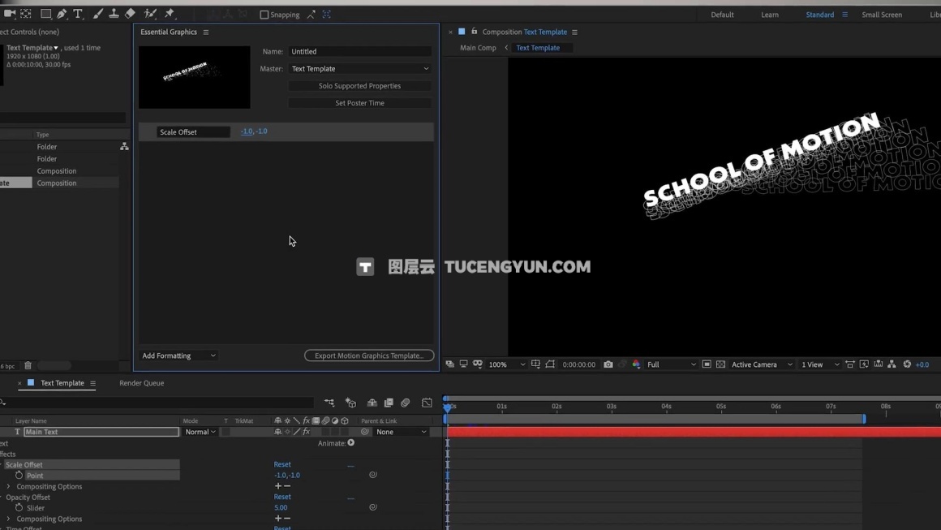Open Composition Mini-Flowchart in timeline
Screen dimensions: 941x530
[x=329, y=403]
